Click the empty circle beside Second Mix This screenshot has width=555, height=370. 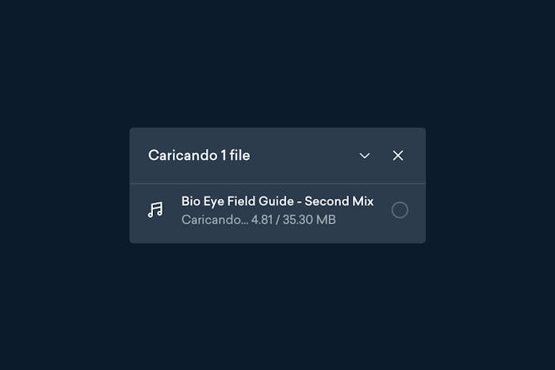[x=400, y=210]
